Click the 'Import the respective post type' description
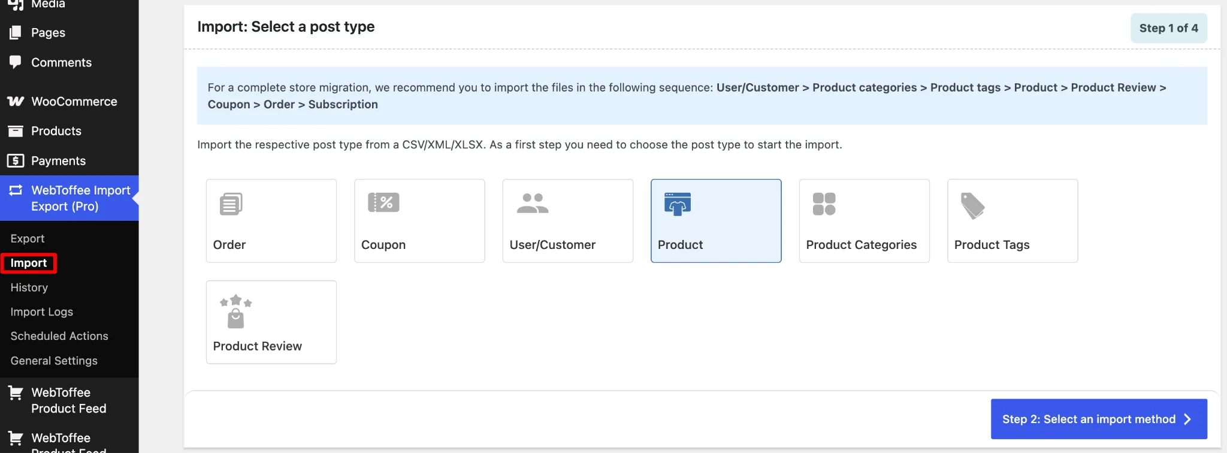 519,144
